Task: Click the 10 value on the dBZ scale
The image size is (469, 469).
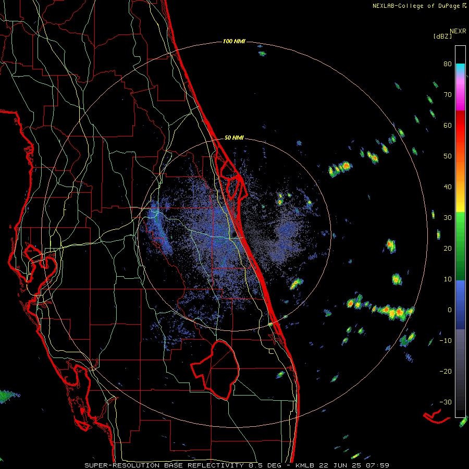Action: point(448,279)
